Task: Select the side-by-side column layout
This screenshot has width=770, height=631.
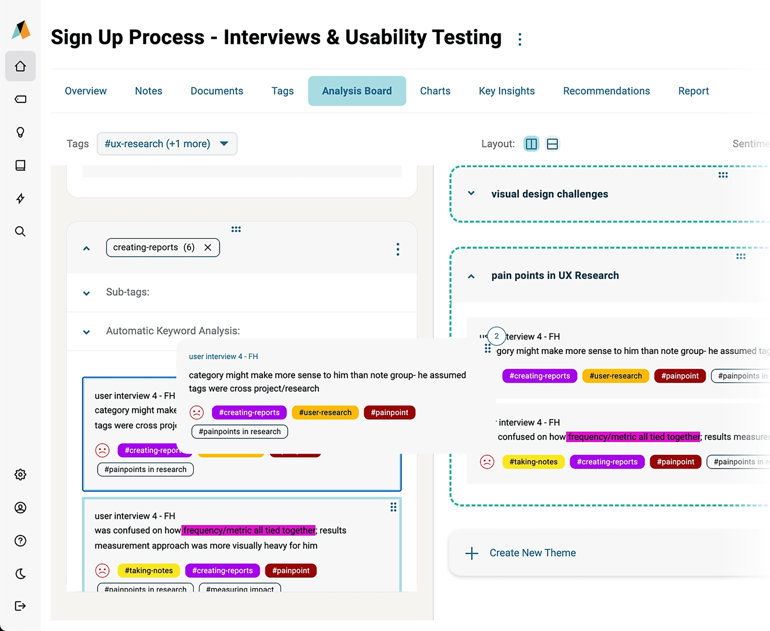Action: 531,144
